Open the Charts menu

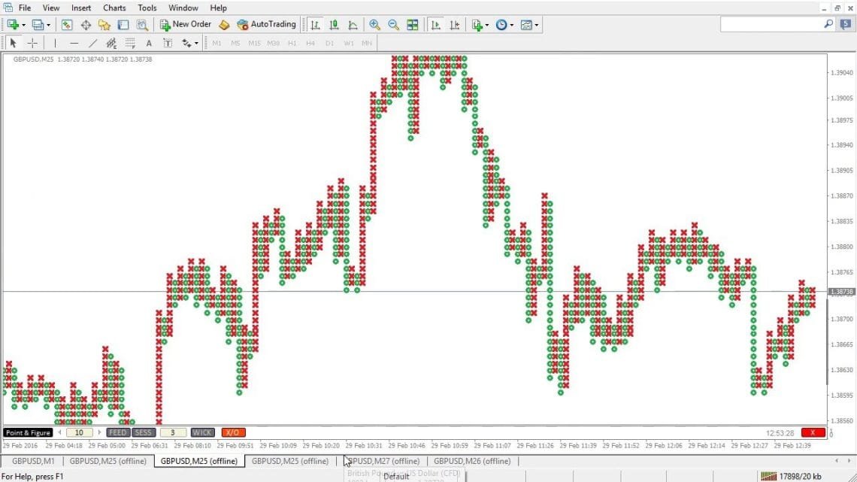114,8
